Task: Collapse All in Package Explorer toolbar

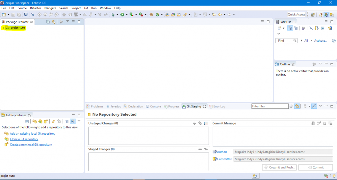Action: 48,22
